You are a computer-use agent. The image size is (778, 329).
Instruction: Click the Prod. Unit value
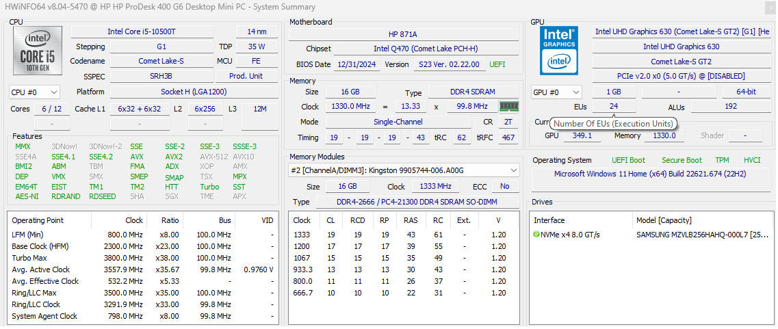[246, 77]
